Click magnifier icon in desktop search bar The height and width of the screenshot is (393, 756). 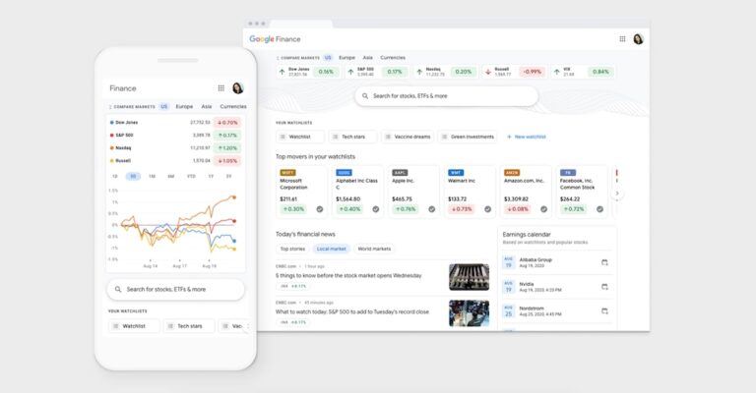point(365,96)
